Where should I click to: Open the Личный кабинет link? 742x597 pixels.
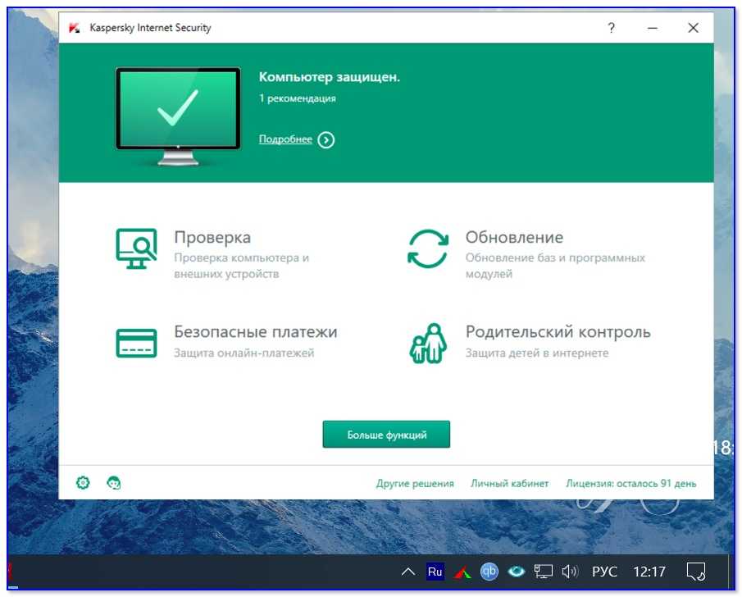[x=510, y=483]
